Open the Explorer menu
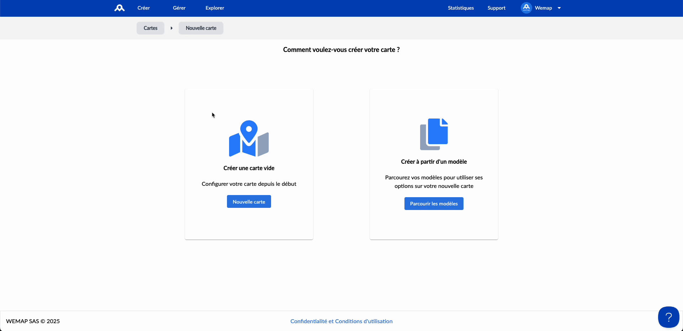The image size is (683, 331). pos(215,8)
